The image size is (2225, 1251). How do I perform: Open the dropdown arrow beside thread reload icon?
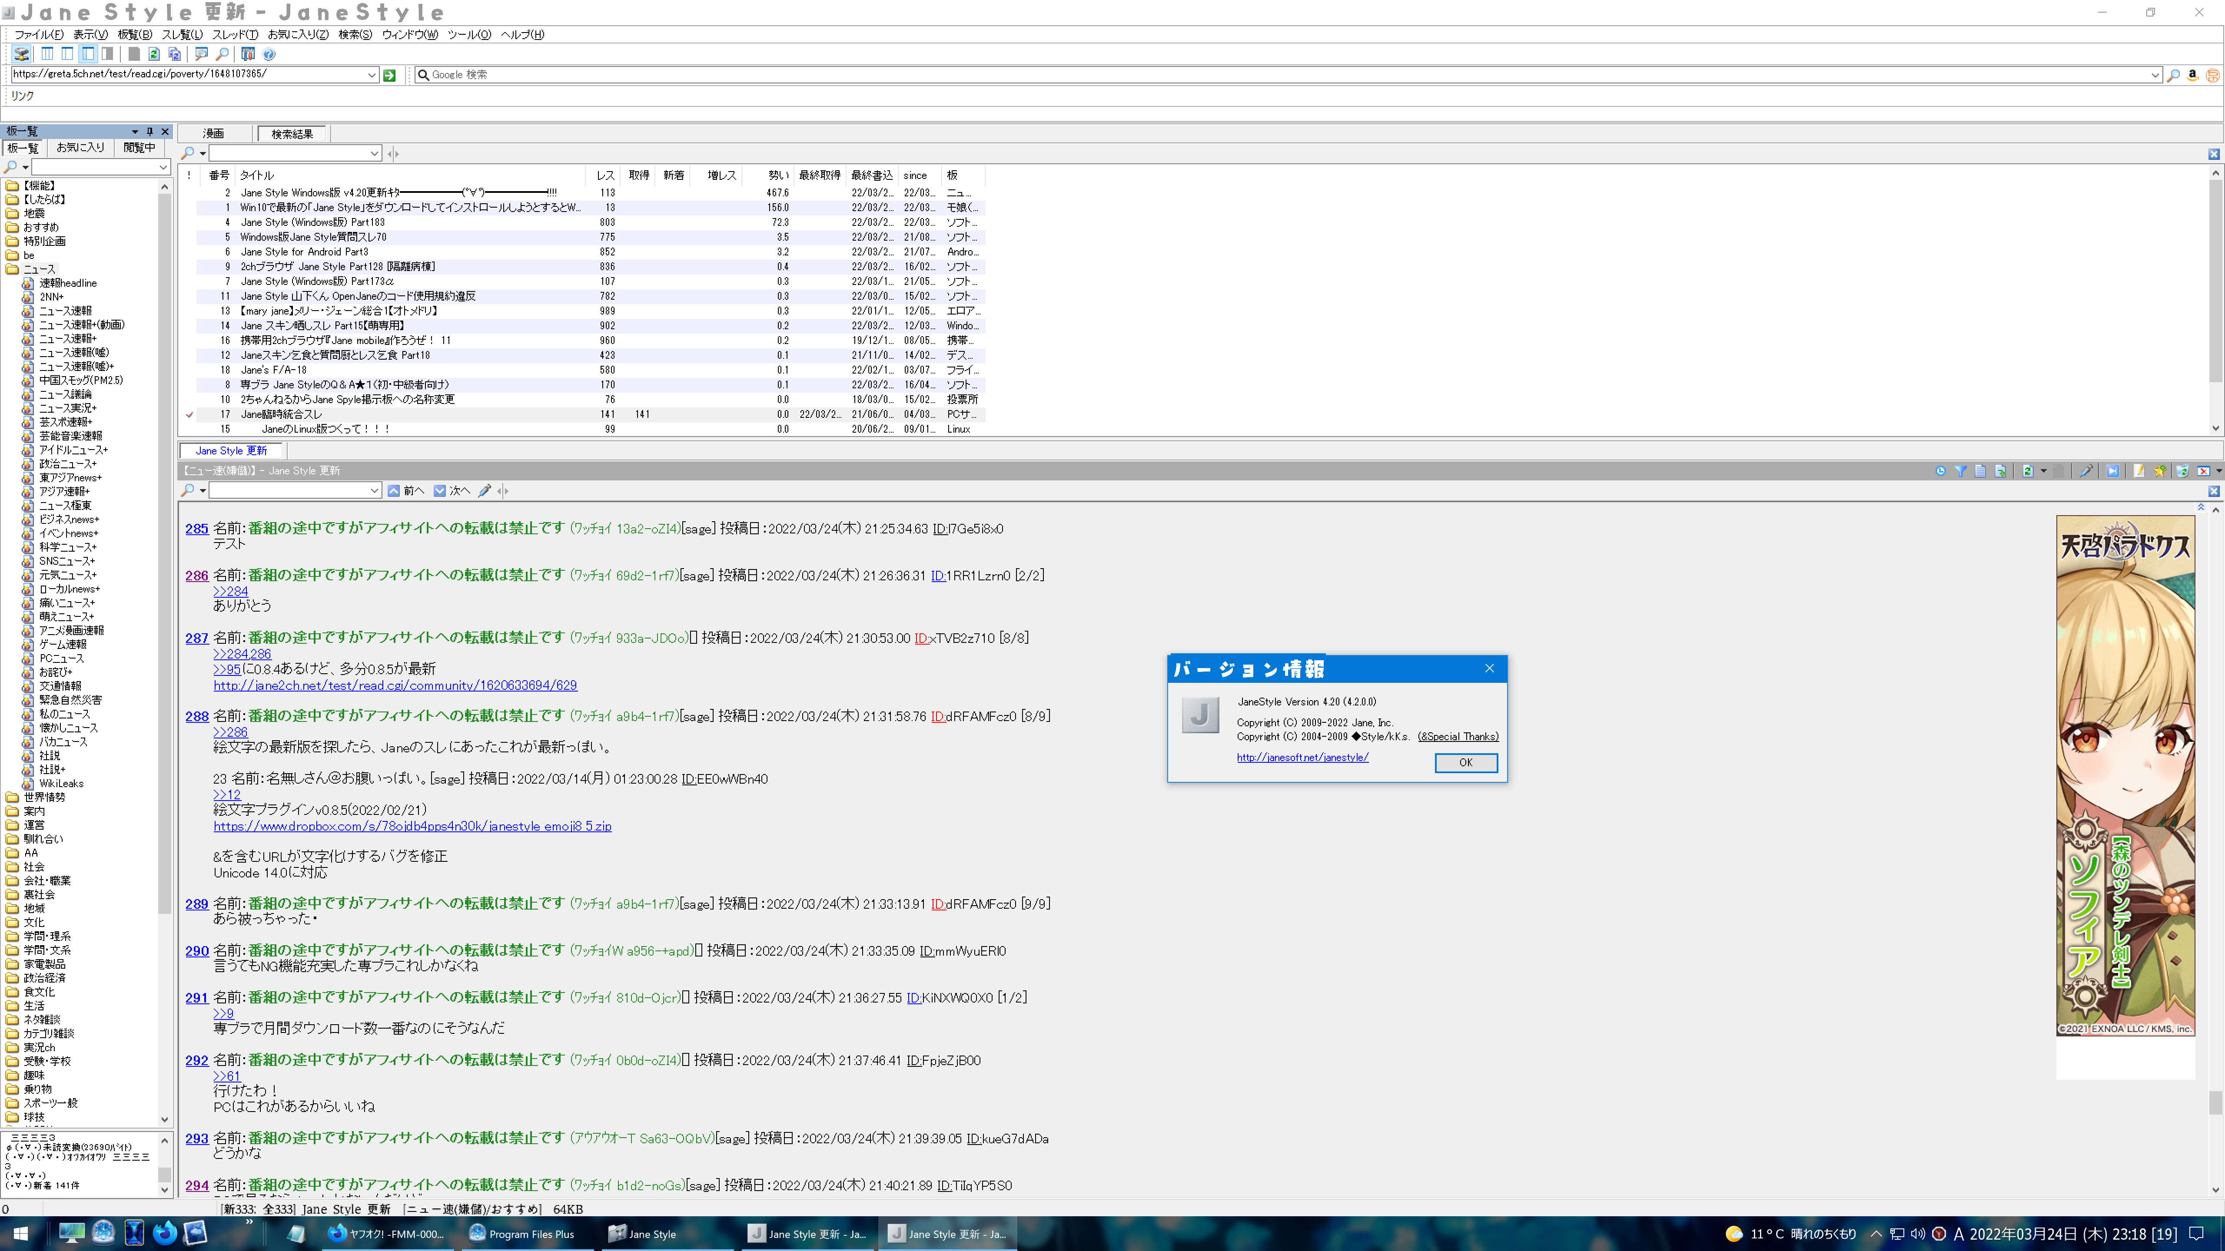pos(2043,470)
